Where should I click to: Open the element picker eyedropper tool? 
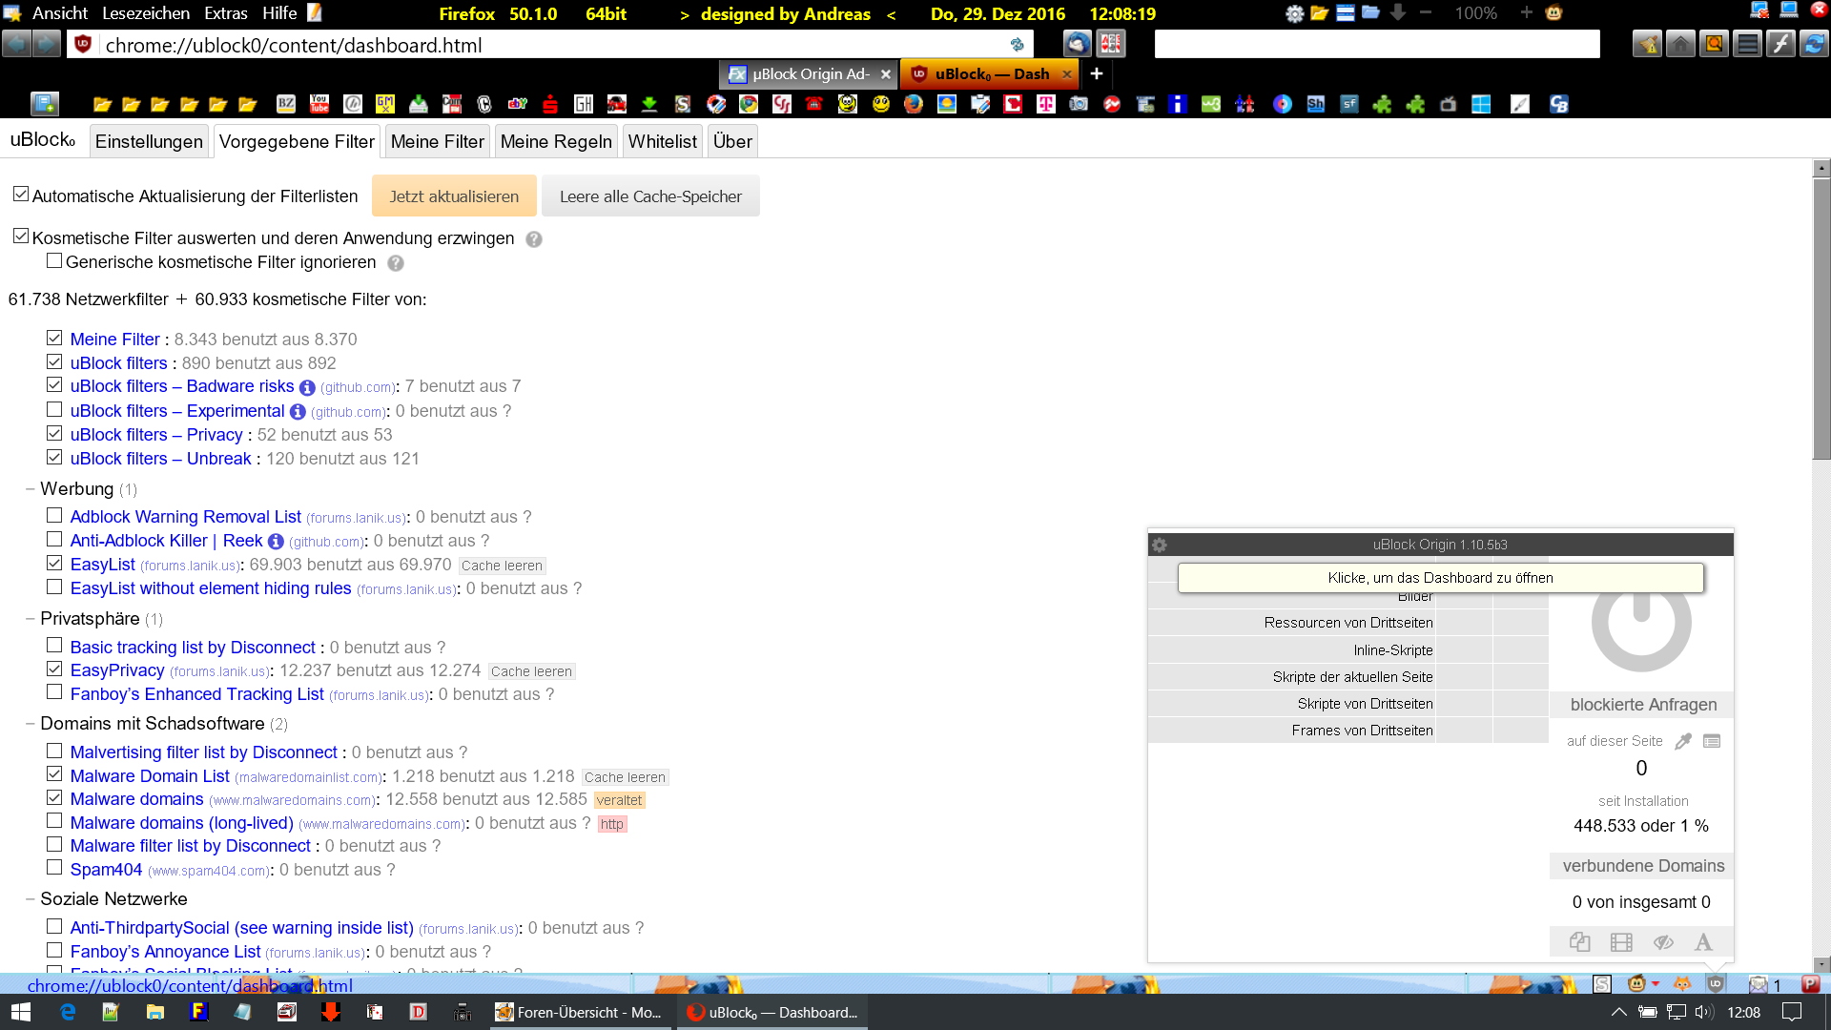click(x=1683, y=741)
